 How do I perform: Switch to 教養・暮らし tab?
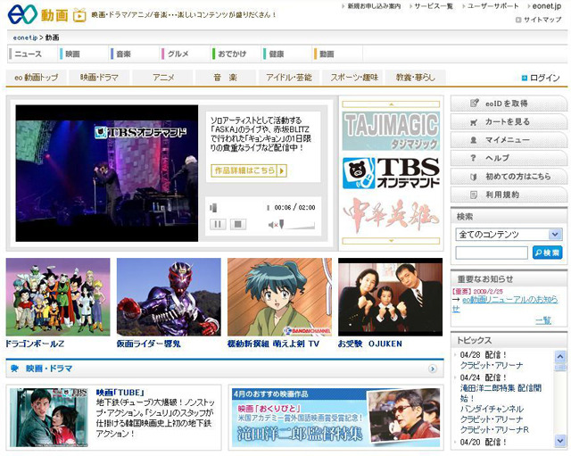point(416,78)
